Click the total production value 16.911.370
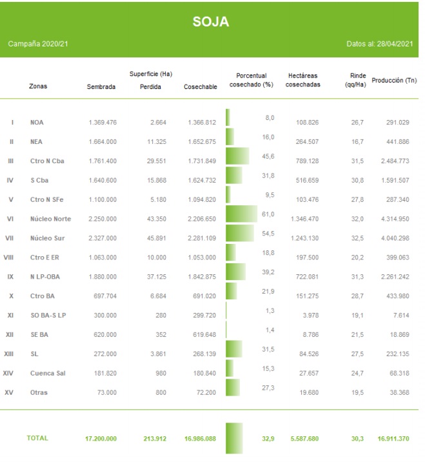425x462 pixels. 394,439
